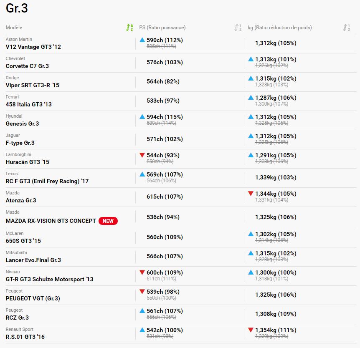Click struck-through 585ch (111%) old value

point(161,46)
